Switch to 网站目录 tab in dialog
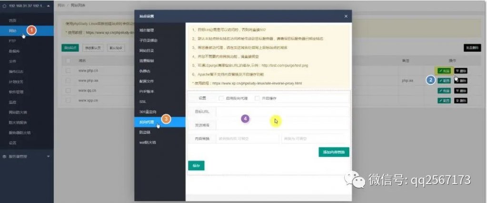This screenshot has height=203, width=487. coord(147,51)
